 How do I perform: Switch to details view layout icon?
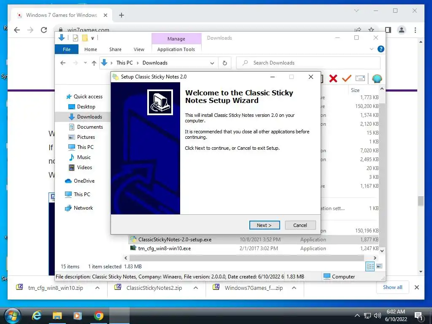pyautogui.click(x=370, y=266)
